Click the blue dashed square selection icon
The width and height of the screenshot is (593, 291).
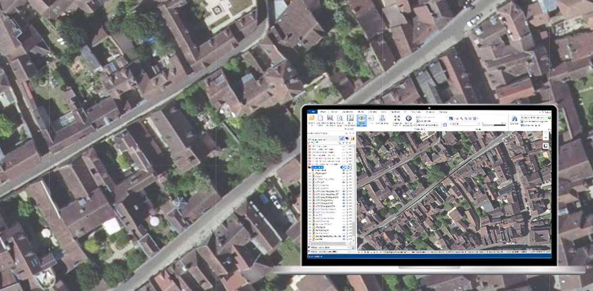tap(445, 125)
